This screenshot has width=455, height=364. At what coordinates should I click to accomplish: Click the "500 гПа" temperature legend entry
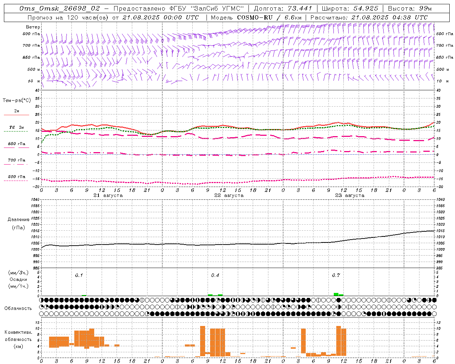point(17,176)
